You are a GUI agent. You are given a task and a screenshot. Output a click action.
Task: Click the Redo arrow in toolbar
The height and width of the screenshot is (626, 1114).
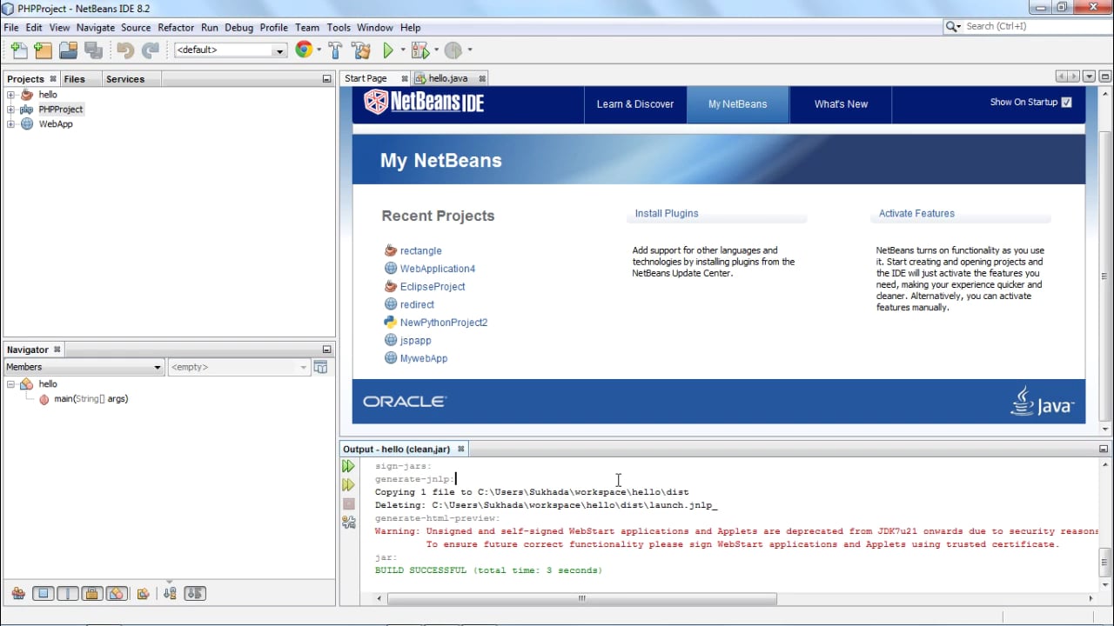(151, 50)
